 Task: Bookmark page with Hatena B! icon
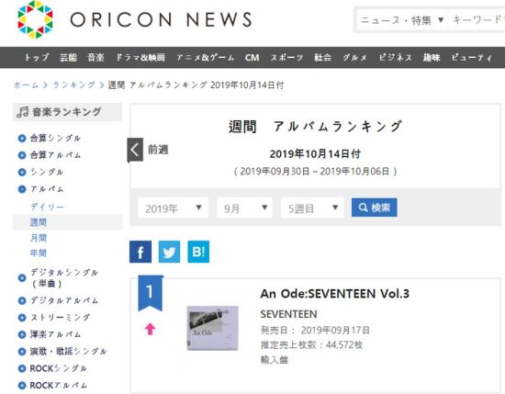point(198,252)
